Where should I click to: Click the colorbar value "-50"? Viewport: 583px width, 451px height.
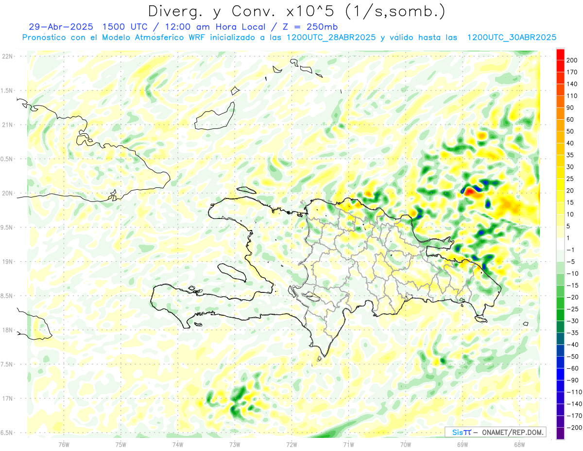tap(572, 357)
